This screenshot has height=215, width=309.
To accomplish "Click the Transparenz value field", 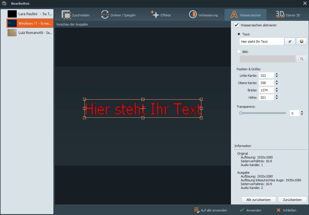I will 294,113.
